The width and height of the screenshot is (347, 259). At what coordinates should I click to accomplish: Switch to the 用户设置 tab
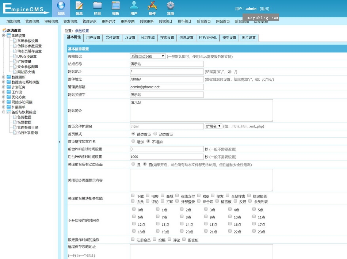93,38
